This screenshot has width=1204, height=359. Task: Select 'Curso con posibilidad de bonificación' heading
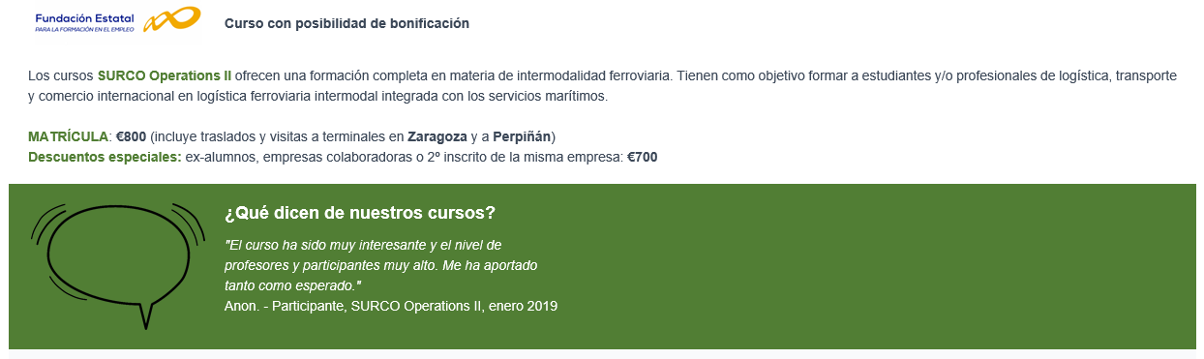tap(346, 23)
